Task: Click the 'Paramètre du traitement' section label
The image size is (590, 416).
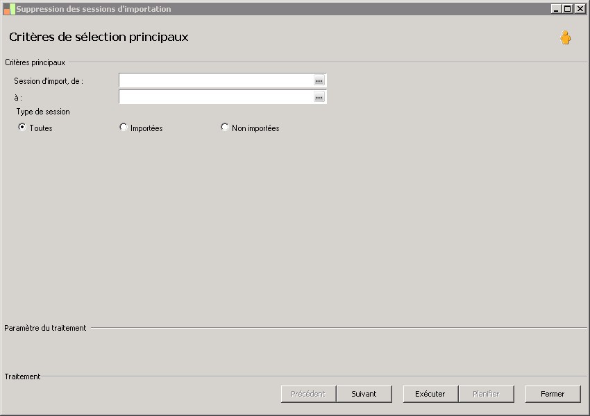Action: (45, 328)
